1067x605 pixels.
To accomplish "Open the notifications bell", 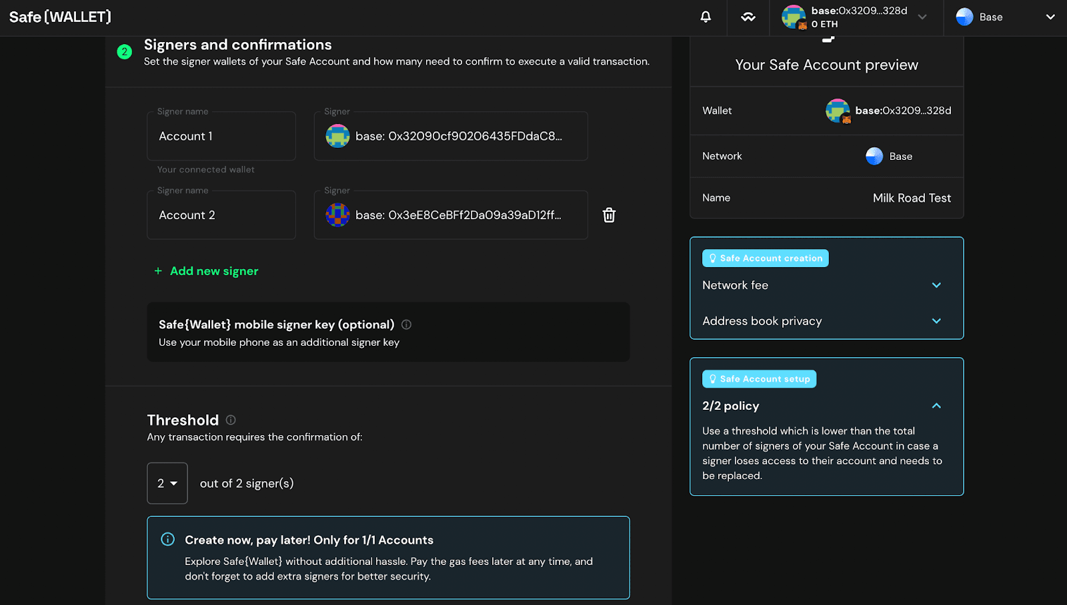I will (x=706, y=17).
